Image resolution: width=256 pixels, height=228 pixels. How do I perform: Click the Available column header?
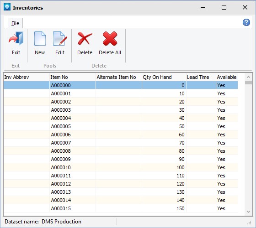(x=227, y=77)
